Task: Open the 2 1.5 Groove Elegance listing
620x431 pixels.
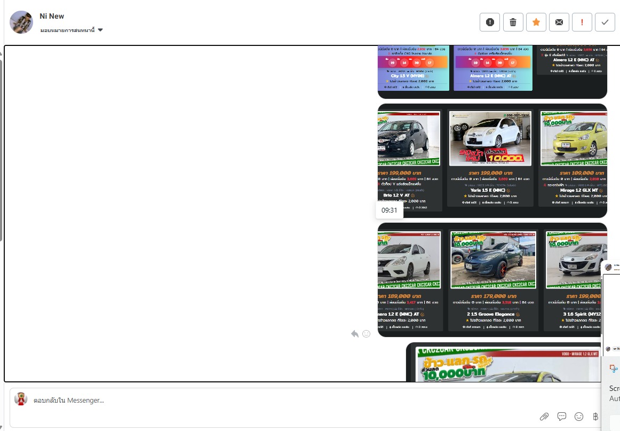Action: point(493,280)
